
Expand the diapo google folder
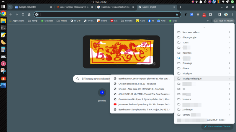[x=204, y=37]
